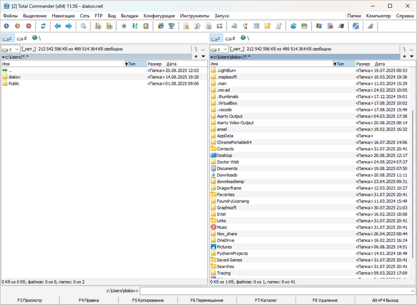Expand directory history arrow in right panel
Viewport: 417px width, 305px height.
pyautogui.click(x=412, y=57)
